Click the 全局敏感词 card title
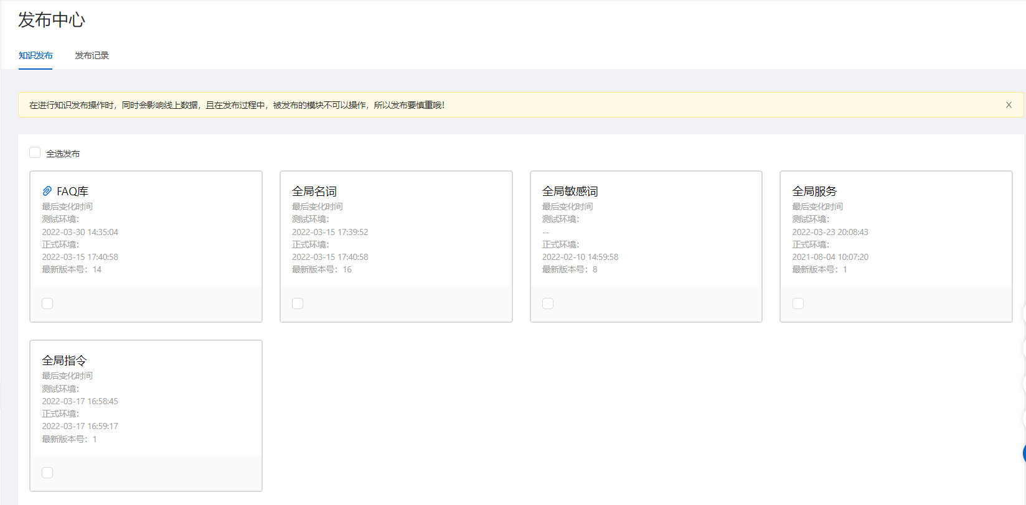The width and height of the screenshot is (1026, 505). click(x=570, y=191)
